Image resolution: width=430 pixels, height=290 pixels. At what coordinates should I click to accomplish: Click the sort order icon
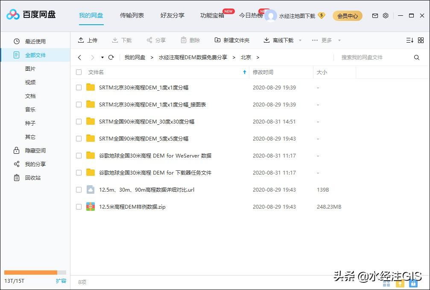tap(410, 40)
